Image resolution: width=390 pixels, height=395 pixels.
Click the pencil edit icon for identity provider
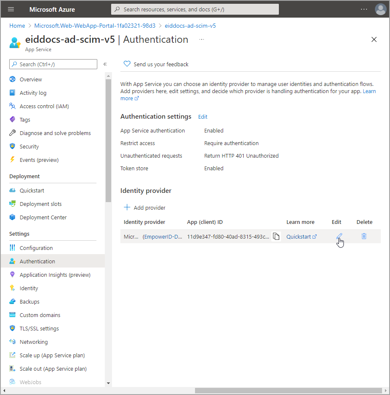pyautogui.click(x=339, y=236)
